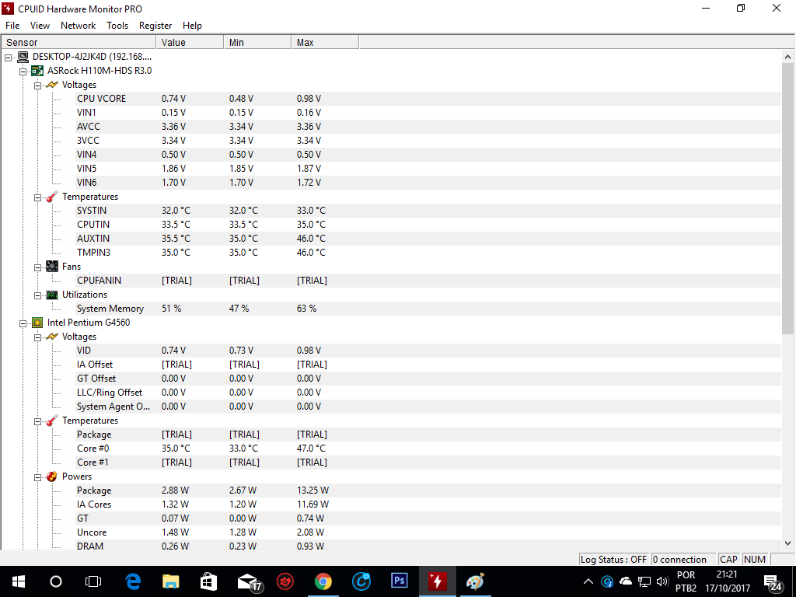This screenshot has height=597, width=796.
Task: Open the Network menu
Action: pos(79,26)
